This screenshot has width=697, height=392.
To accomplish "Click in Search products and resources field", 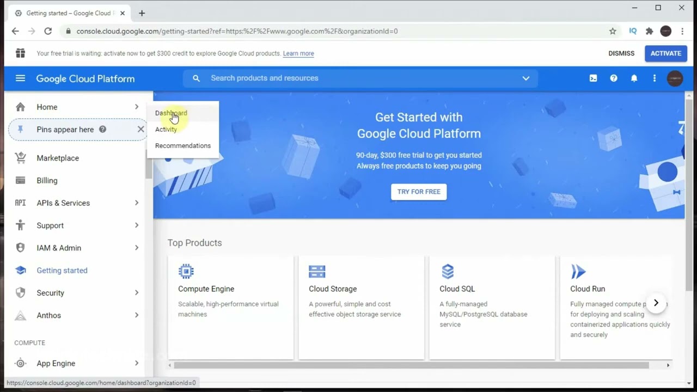I will [x=360, y=78].
